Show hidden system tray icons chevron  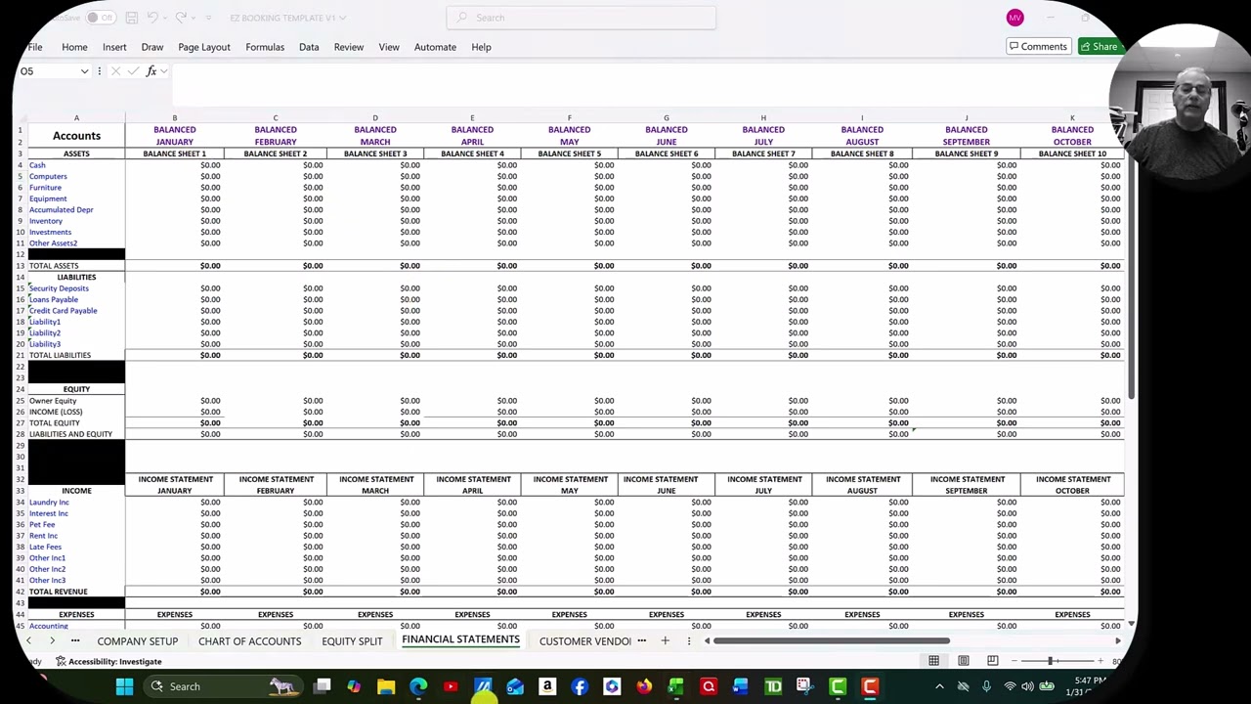pos(939,686)
